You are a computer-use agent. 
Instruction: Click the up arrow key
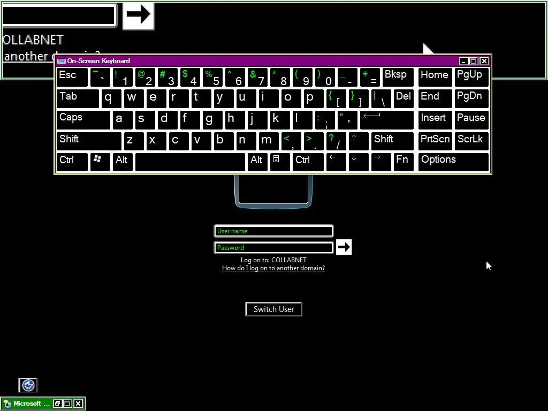click(x=358, y=141)
